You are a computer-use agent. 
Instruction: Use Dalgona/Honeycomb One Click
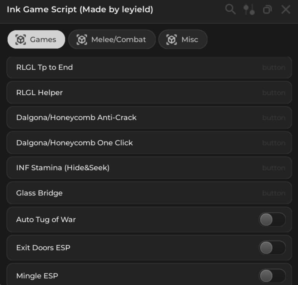click(149, 142)
